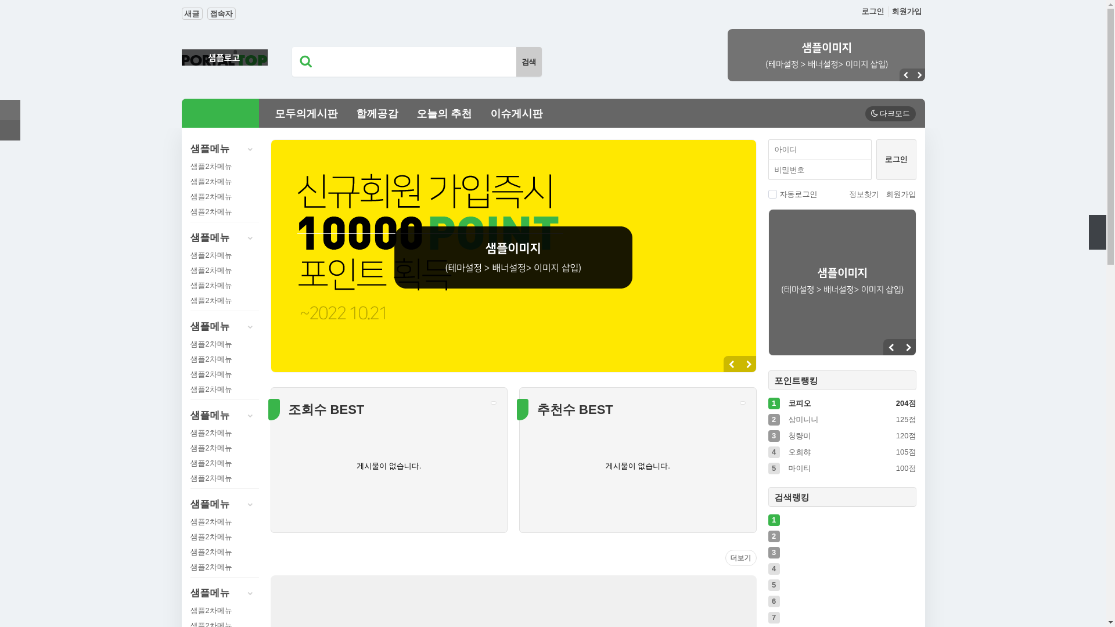Click 로그인 link in top header
Screen dimensions: 1115x627
click(872, 12)
